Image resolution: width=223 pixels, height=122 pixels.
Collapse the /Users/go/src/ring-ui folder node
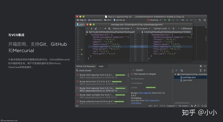click(175, 74)
